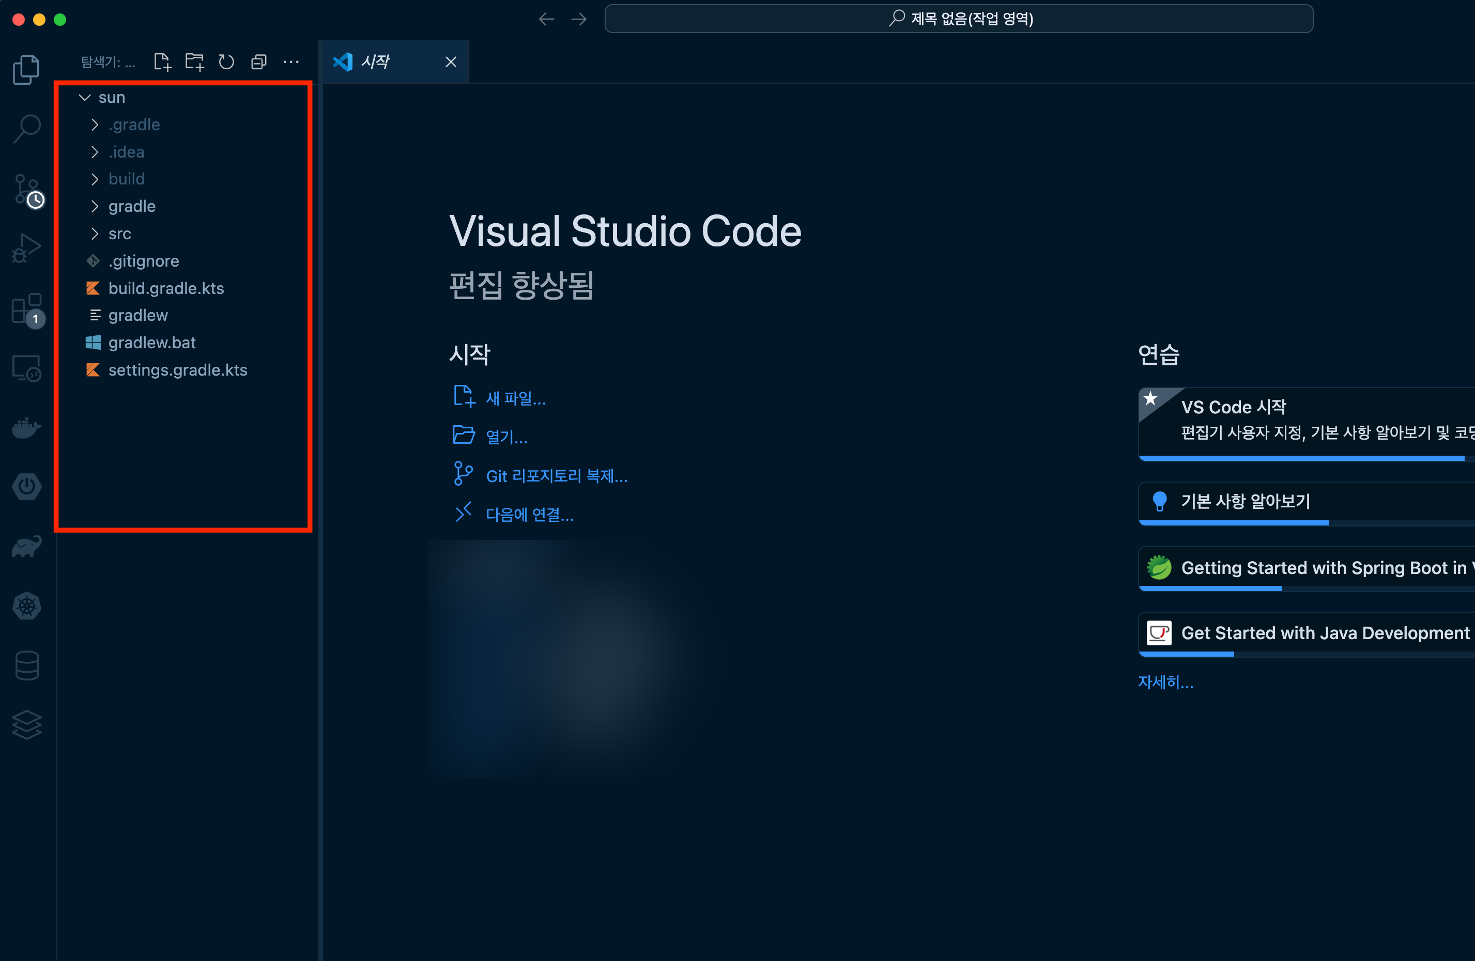
Task: Open the Extensions view with badge
Action: [27, 308]
